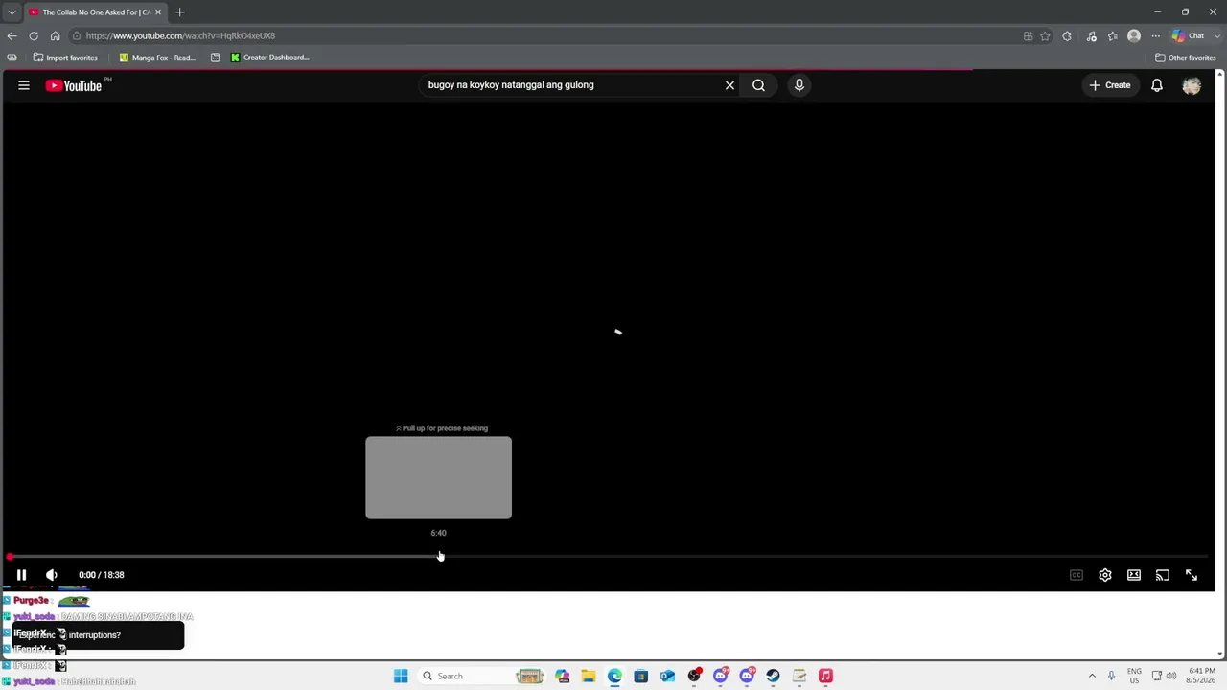Open browser Settings and more menu
The height and width of the screenshot is (690, 1227).
click(1155, 36)
